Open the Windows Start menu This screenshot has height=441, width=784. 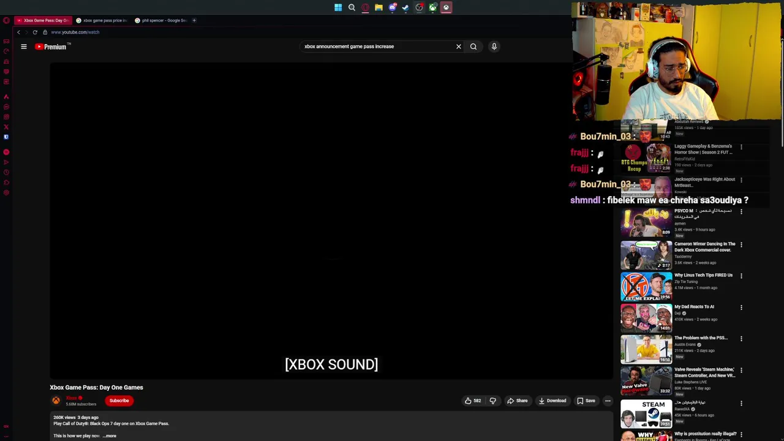(x=338, y=7)
